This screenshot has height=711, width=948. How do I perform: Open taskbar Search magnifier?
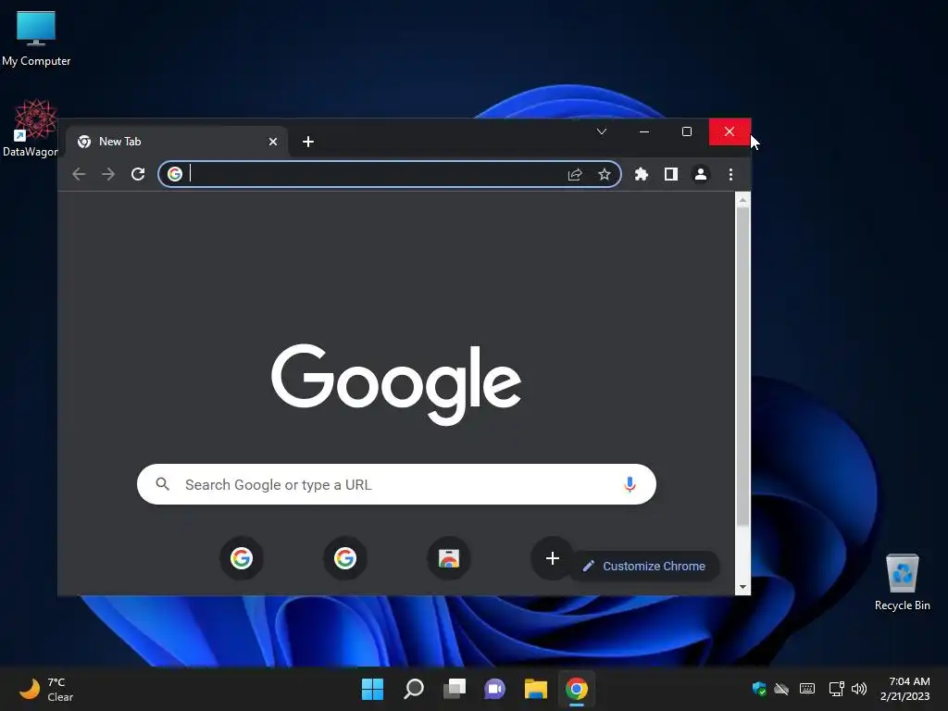pyautogui.click(x=414, y=689)
